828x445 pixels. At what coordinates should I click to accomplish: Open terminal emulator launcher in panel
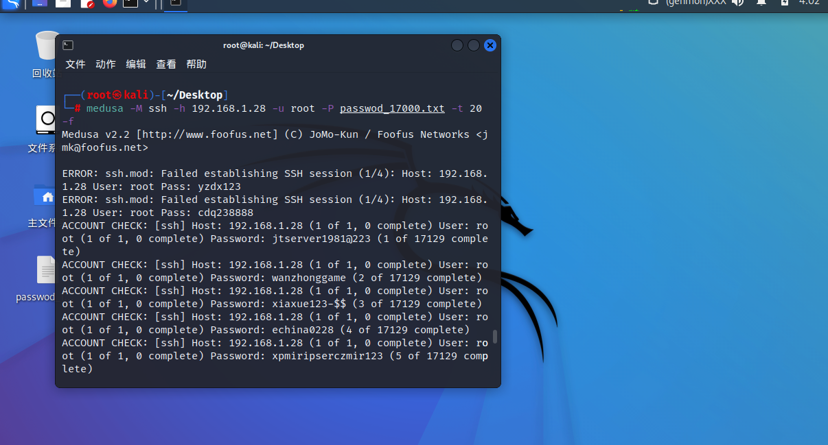pyautogui.click(x=130, y=3)
